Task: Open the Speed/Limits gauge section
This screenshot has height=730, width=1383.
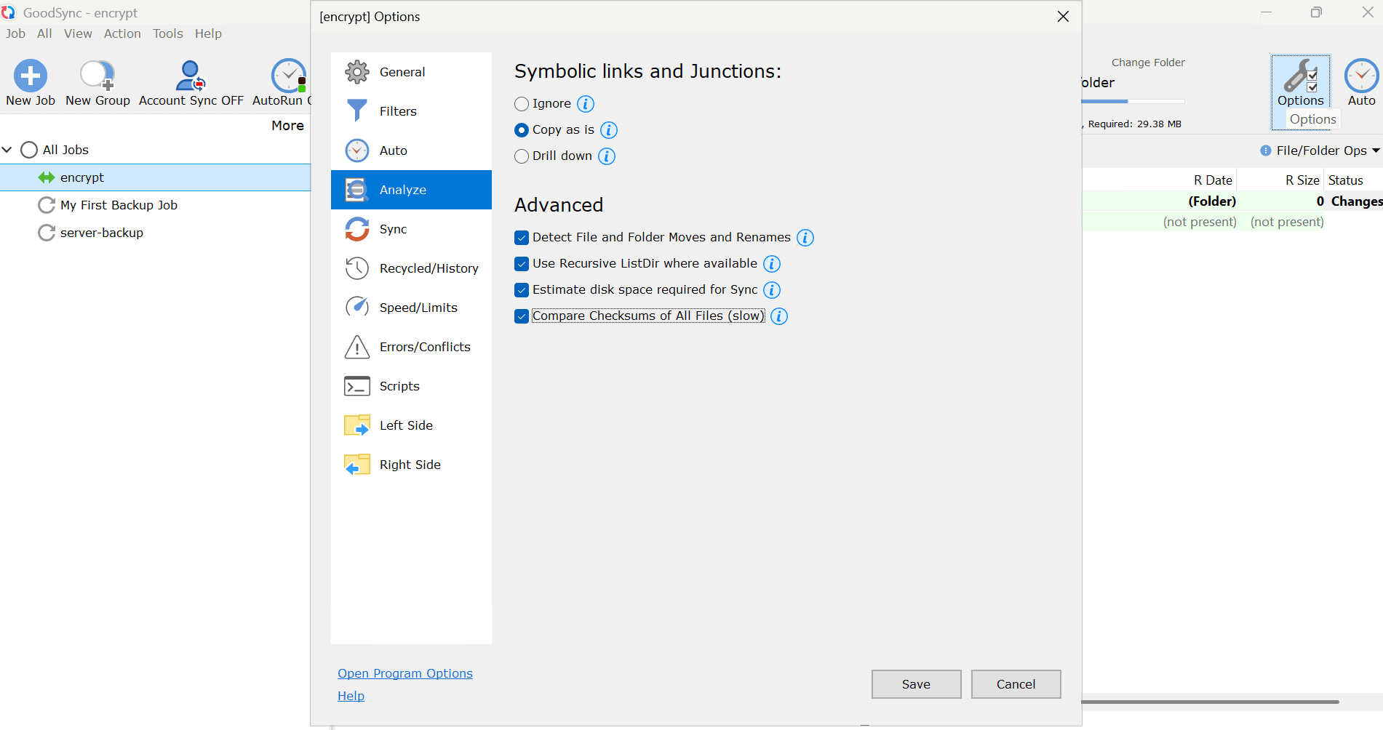Action: click(x=411, y=308)
